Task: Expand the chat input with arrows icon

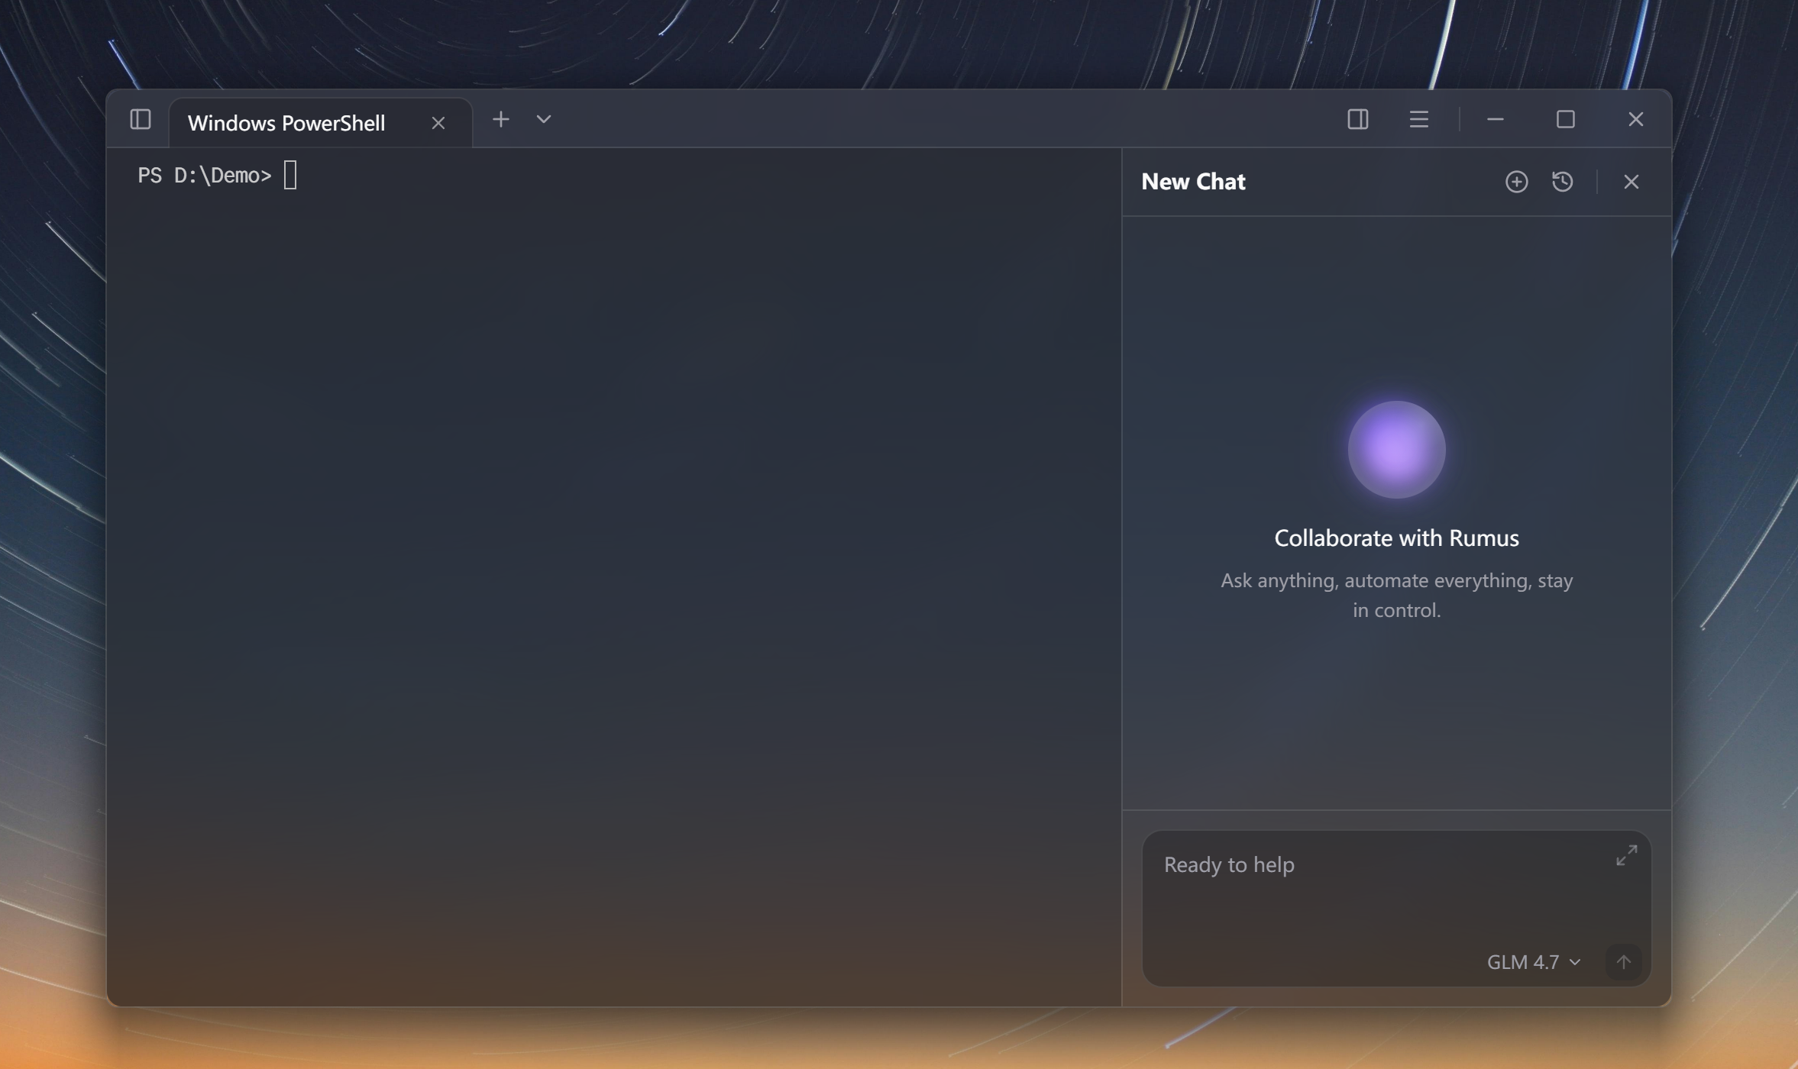Action: (x=1626, y=855)
